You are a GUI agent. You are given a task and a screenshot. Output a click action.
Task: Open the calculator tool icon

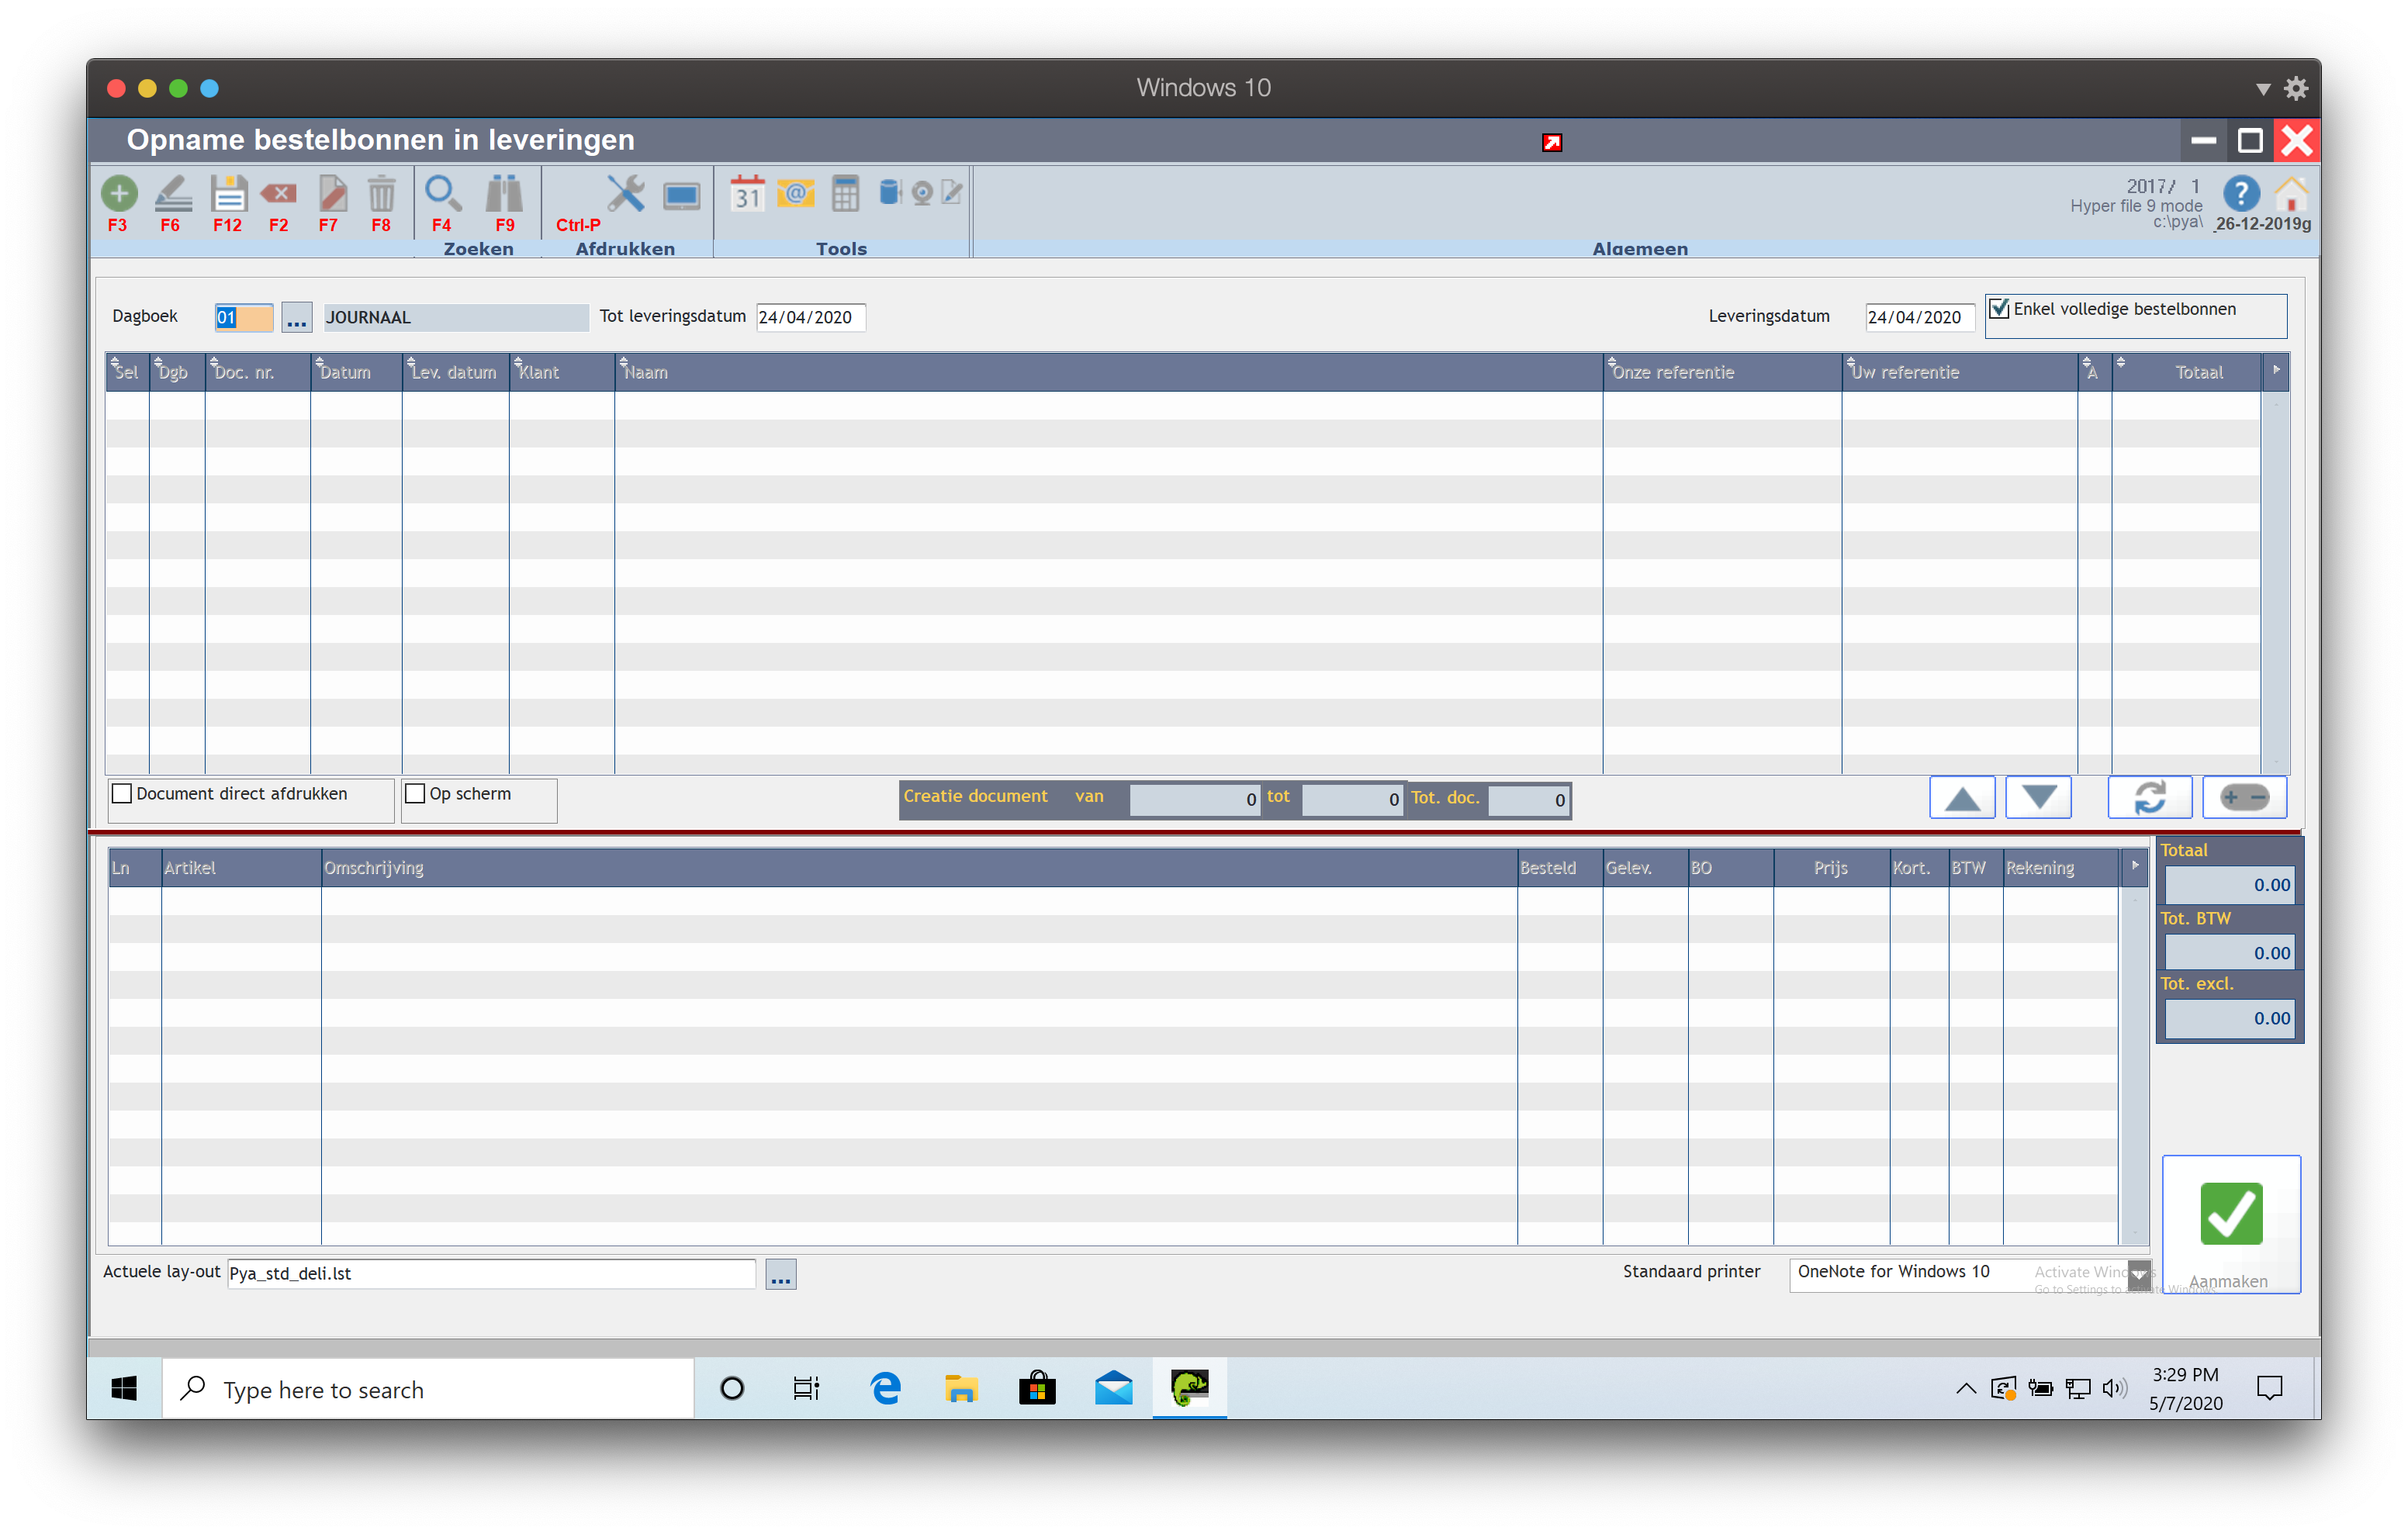pos(845,193)
